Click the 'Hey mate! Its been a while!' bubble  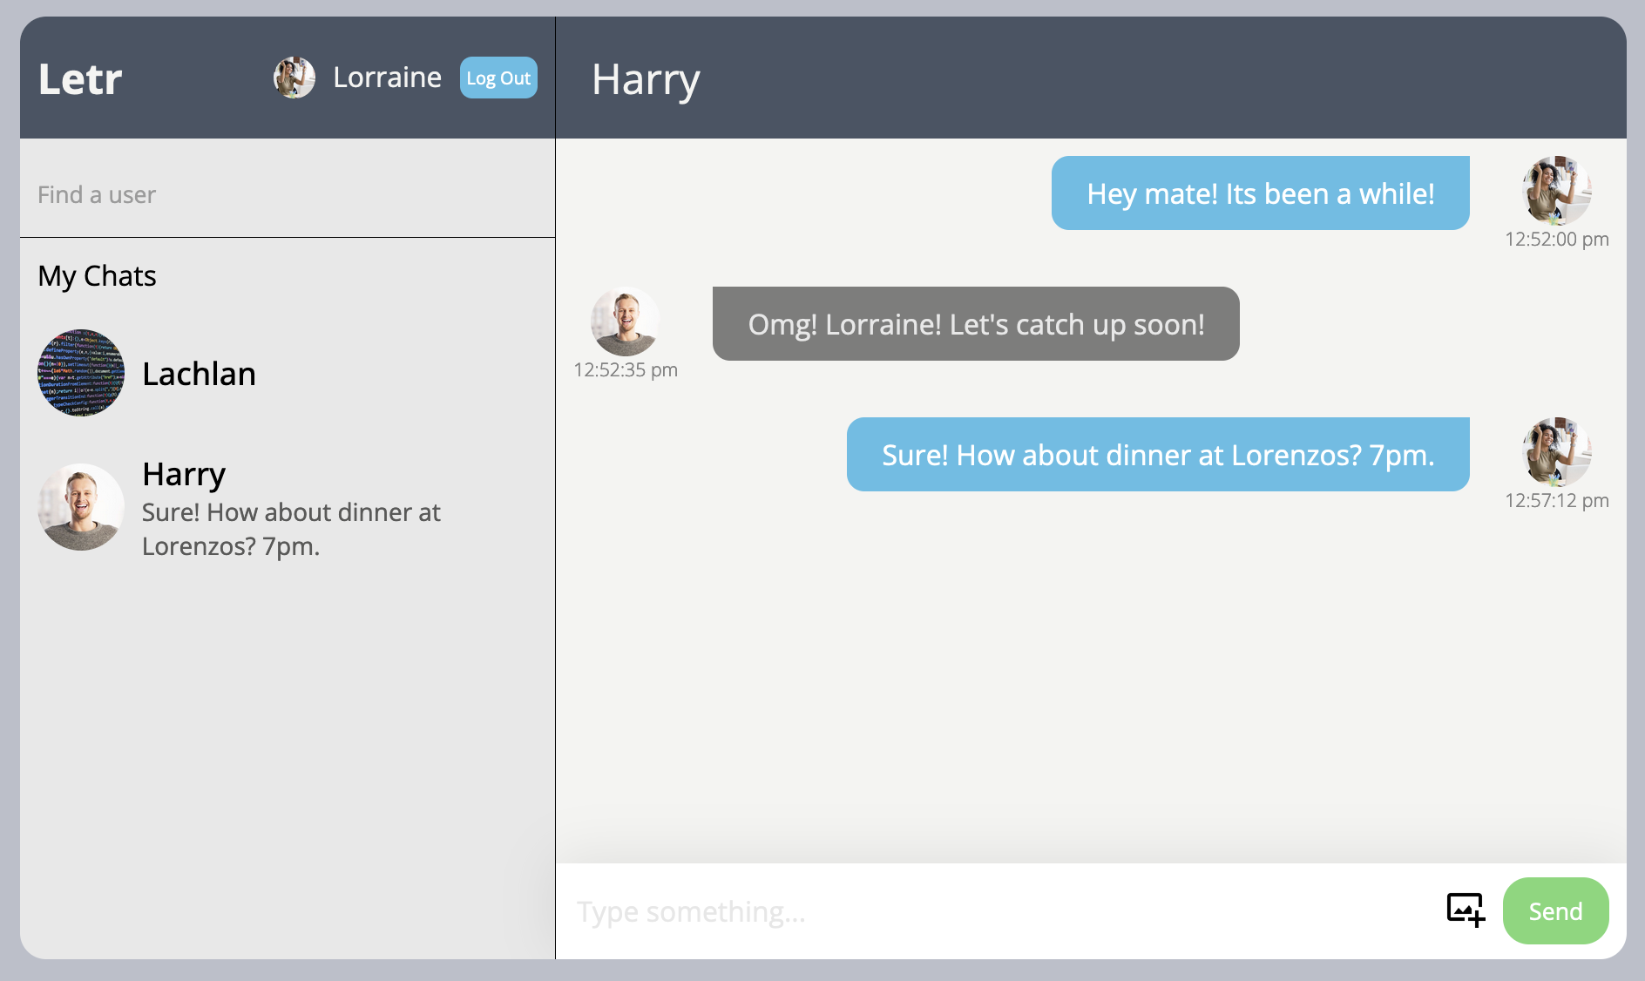click(x=1260, y=193)
